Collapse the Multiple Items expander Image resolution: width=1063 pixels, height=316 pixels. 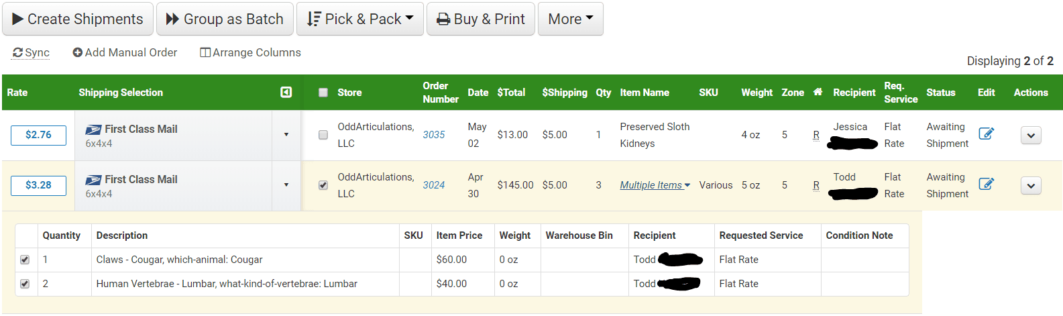[655, 185]
